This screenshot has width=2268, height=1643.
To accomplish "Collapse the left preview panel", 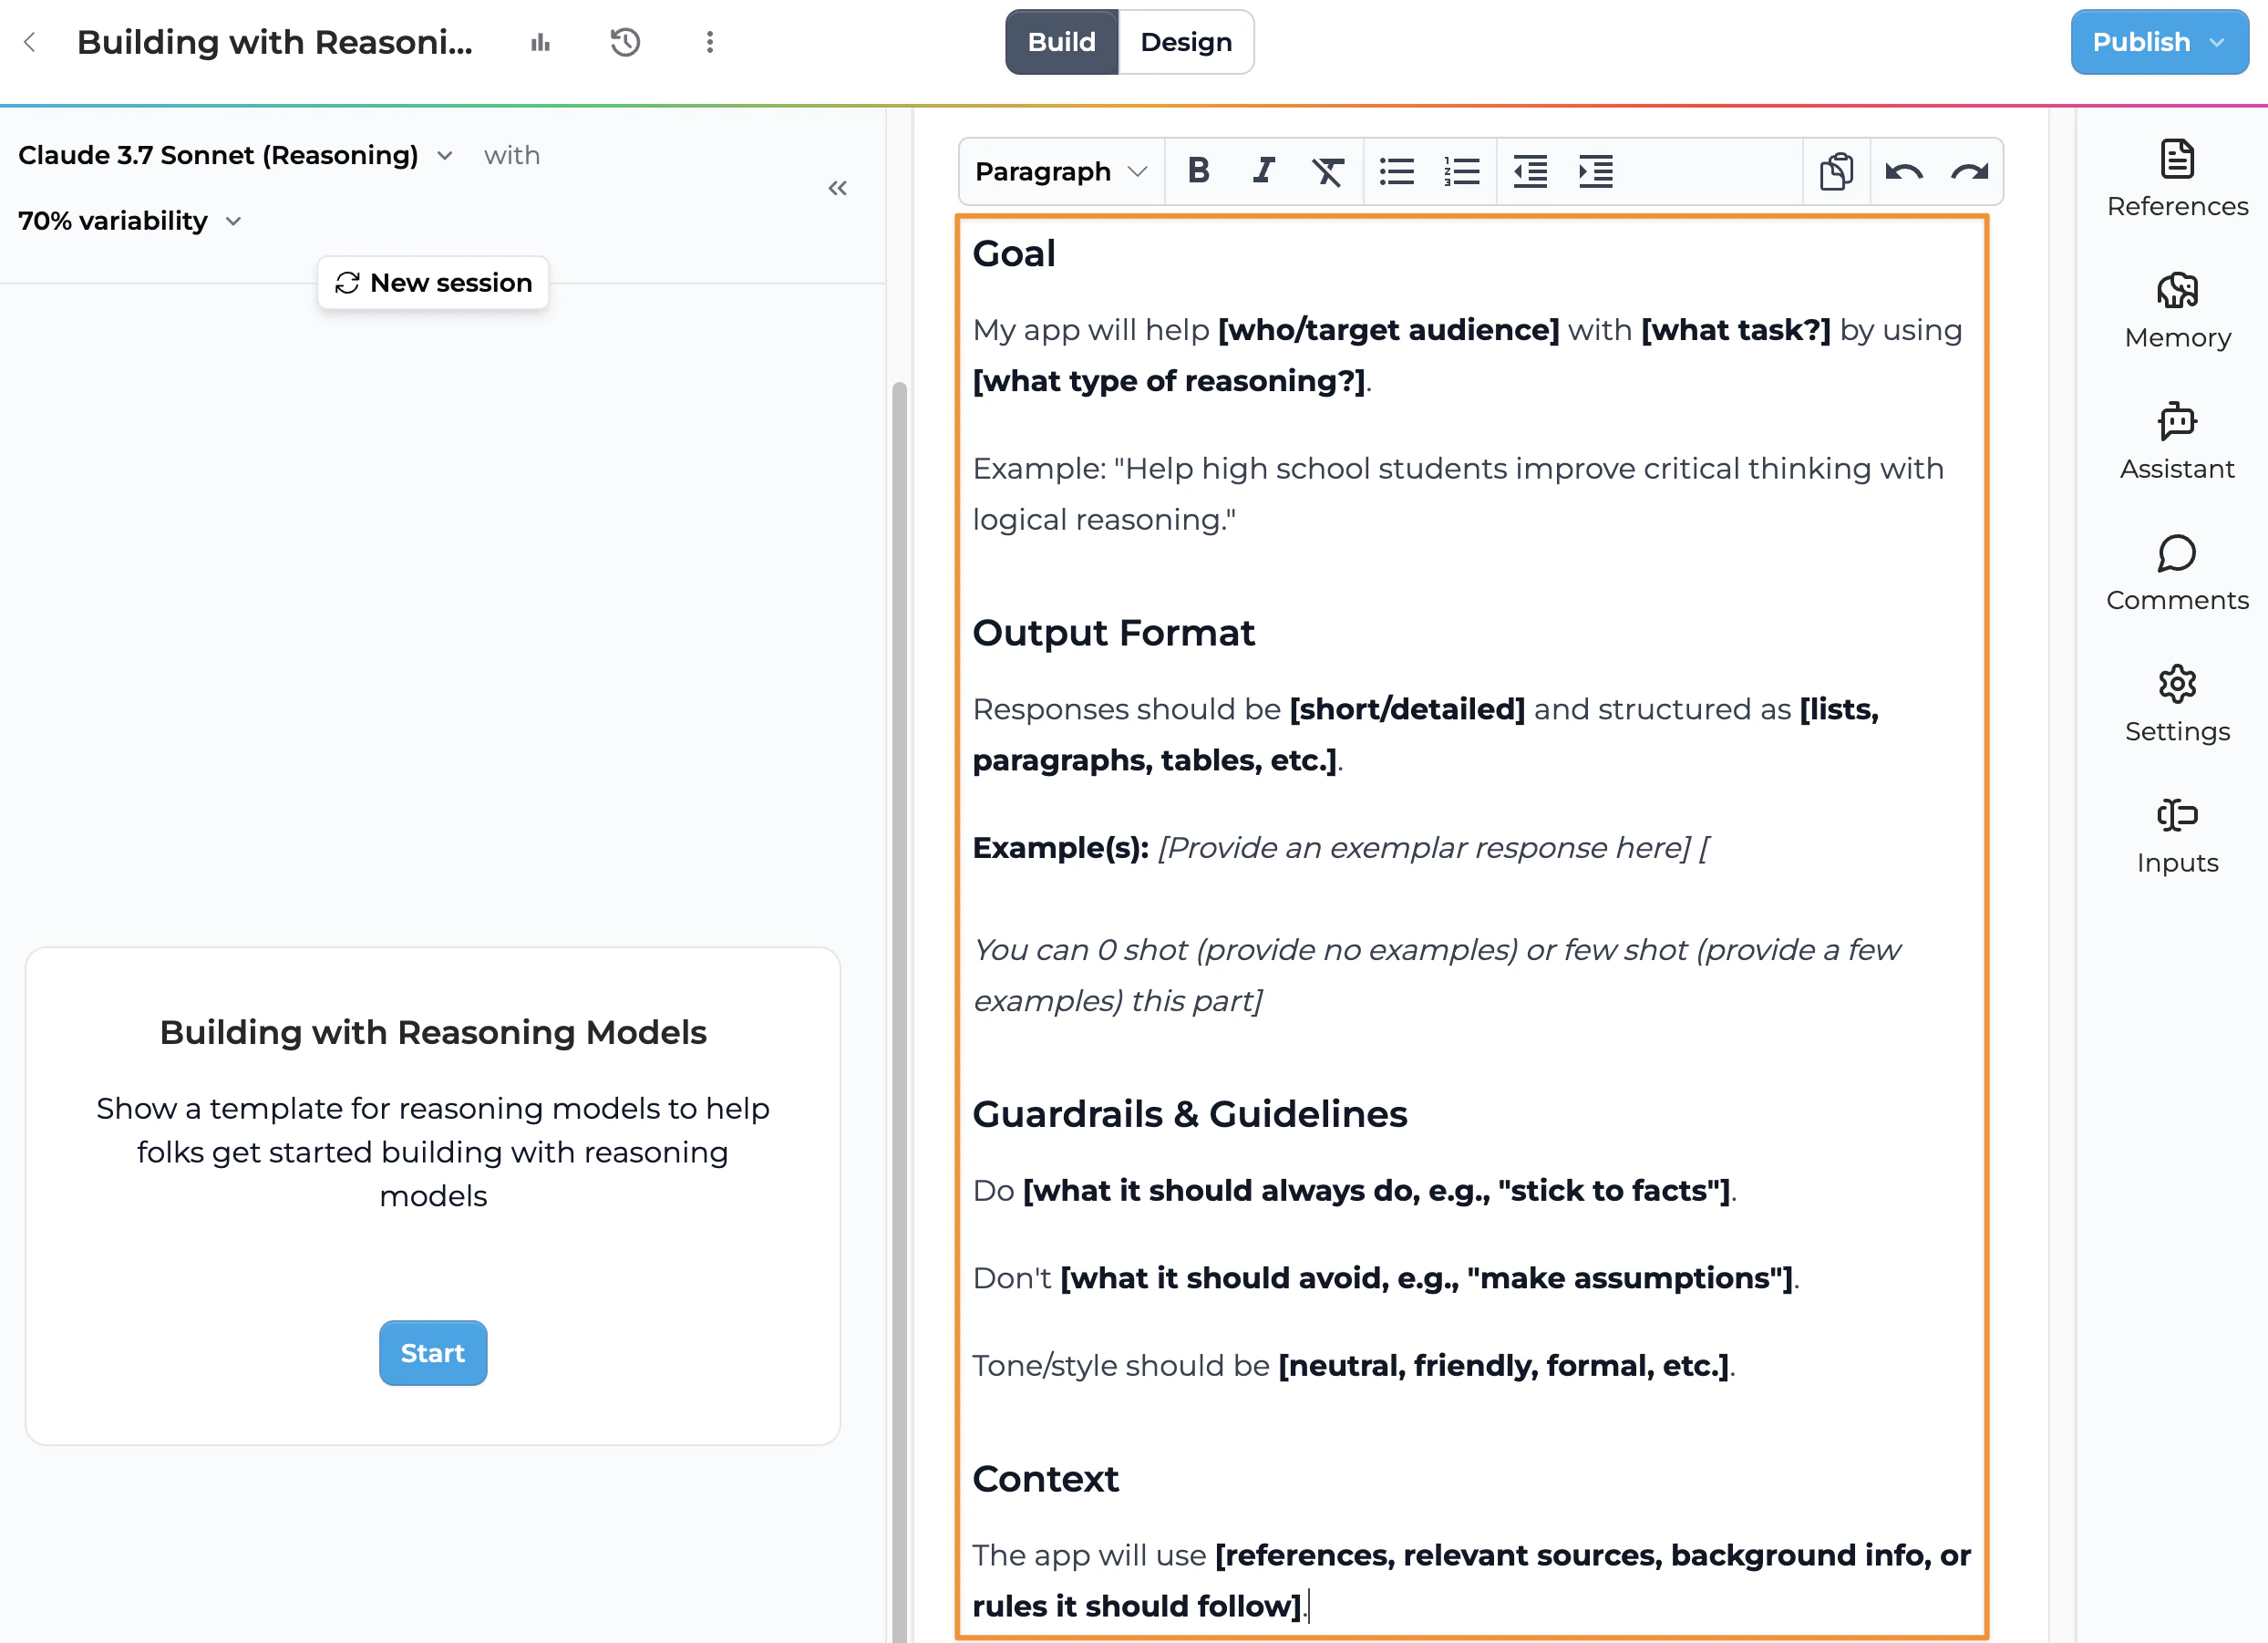I will coord(837,188).
